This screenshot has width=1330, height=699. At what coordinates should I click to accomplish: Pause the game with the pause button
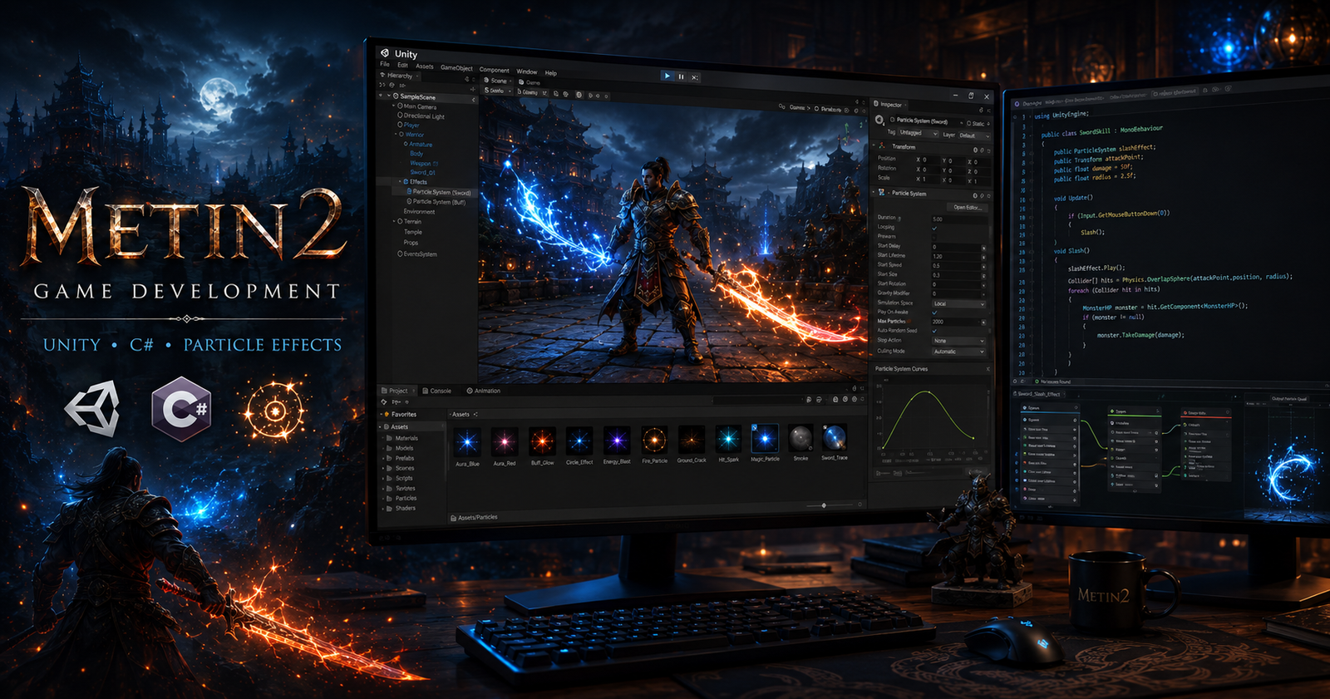[681, 76]
